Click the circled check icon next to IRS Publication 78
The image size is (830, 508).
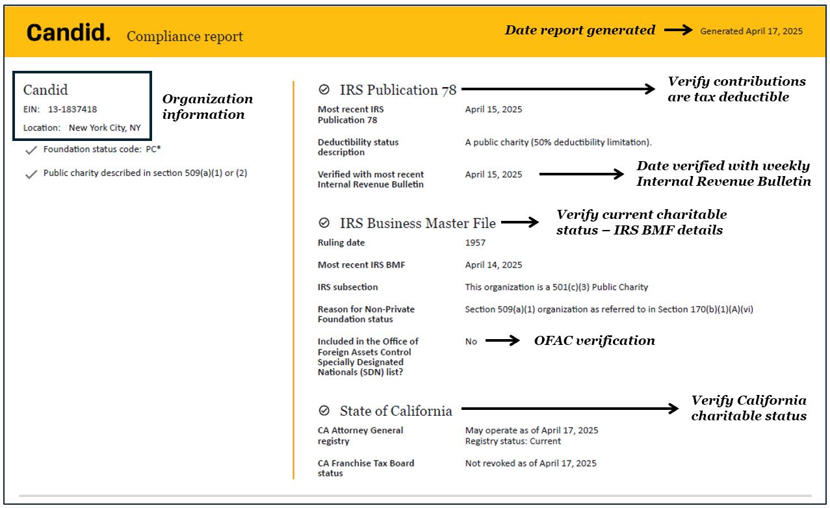[x=324, y=90]
